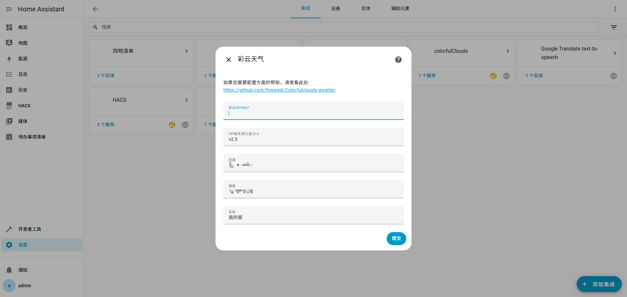
Task: Switch to the 实体 tab
Action: 365,8
